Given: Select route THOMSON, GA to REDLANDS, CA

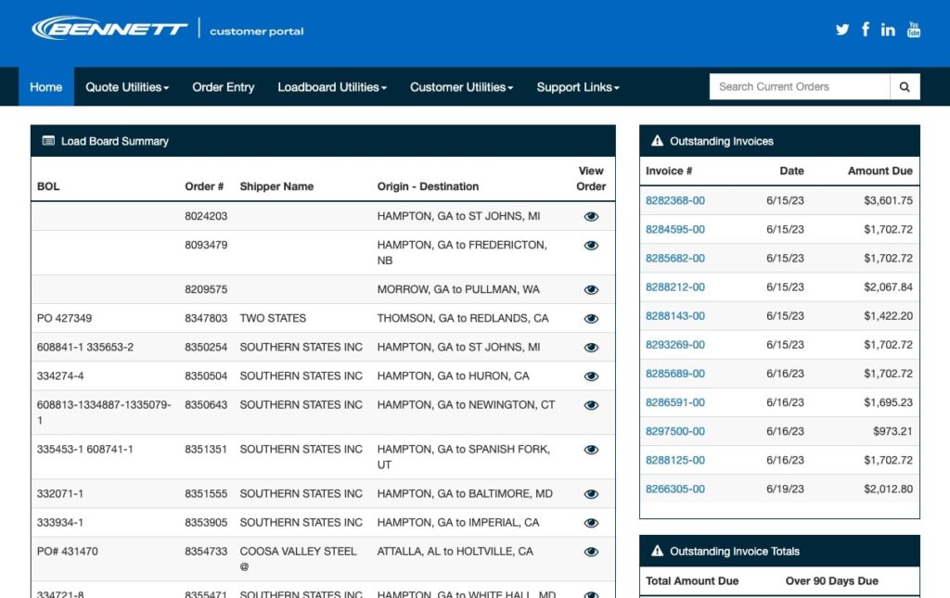Looking at the screenshot, I should click(x=463, y=318).
